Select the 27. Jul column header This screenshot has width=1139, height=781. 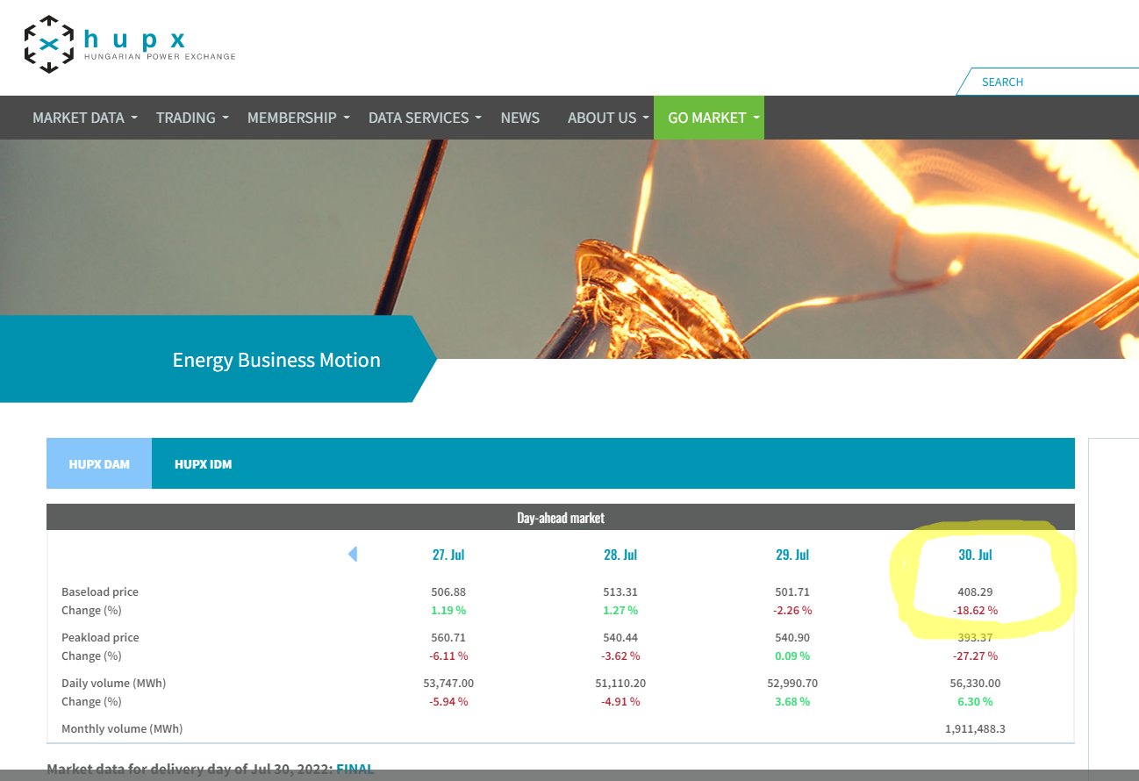(x=448, y=555)
